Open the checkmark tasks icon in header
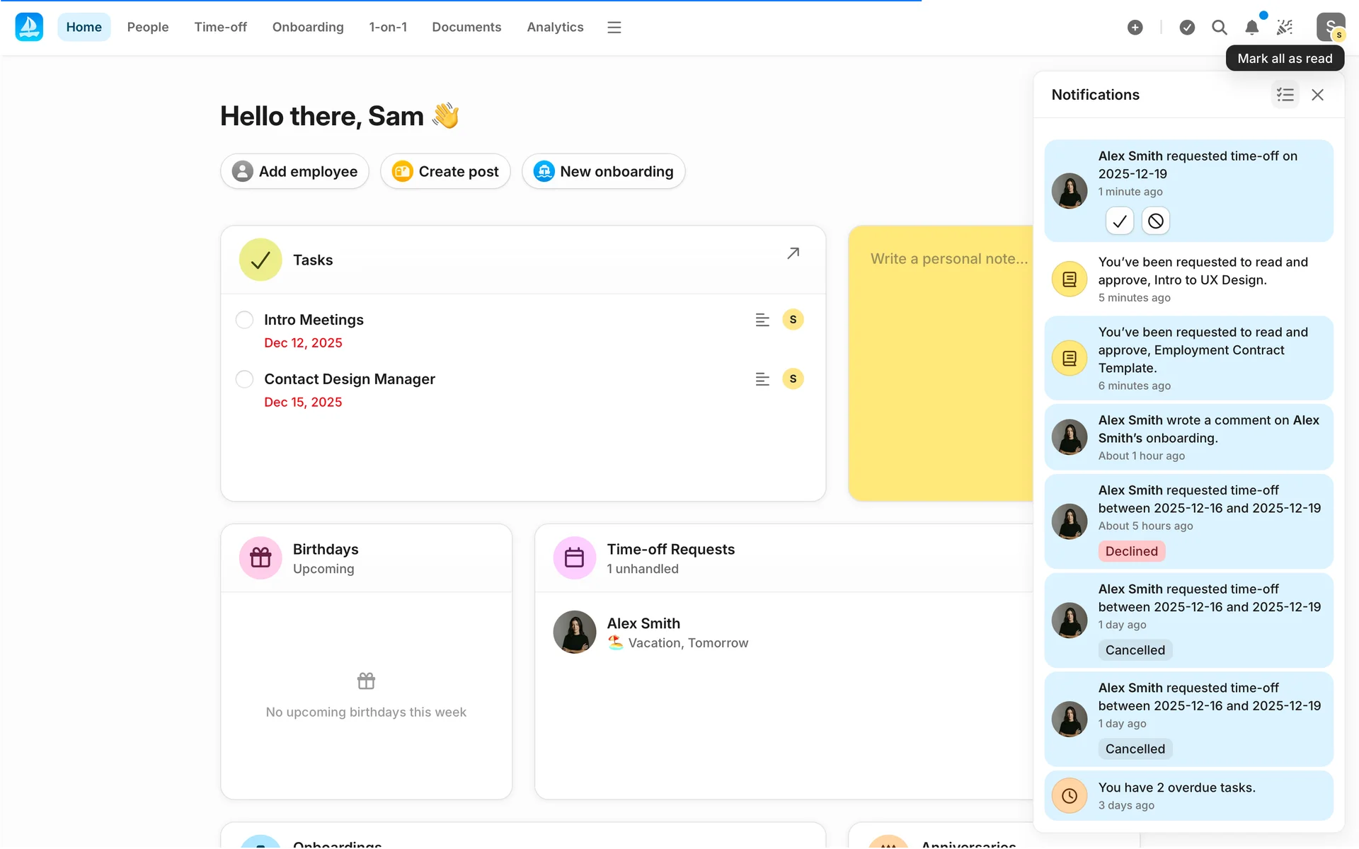Image resolution: width=1359 pixels, height=849 pixels. click(1187, 28)
